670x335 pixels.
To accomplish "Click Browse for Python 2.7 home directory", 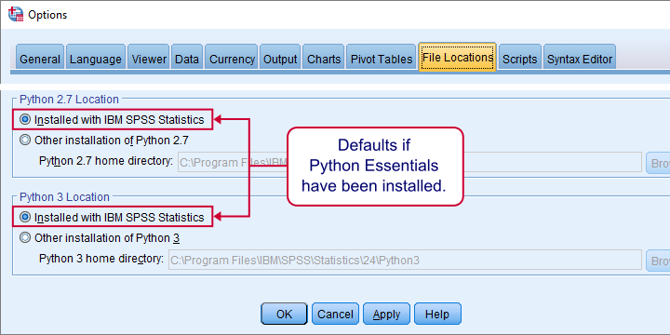I will (x=658, y=163).
